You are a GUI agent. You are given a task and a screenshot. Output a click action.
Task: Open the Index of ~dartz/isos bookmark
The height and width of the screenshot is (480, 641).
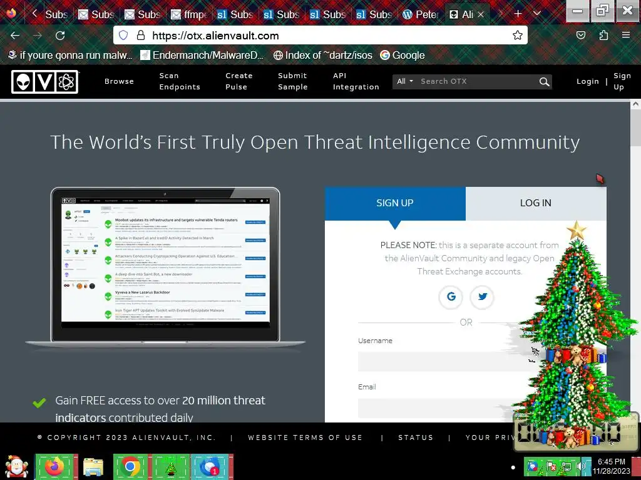click(x=322, y=55)
